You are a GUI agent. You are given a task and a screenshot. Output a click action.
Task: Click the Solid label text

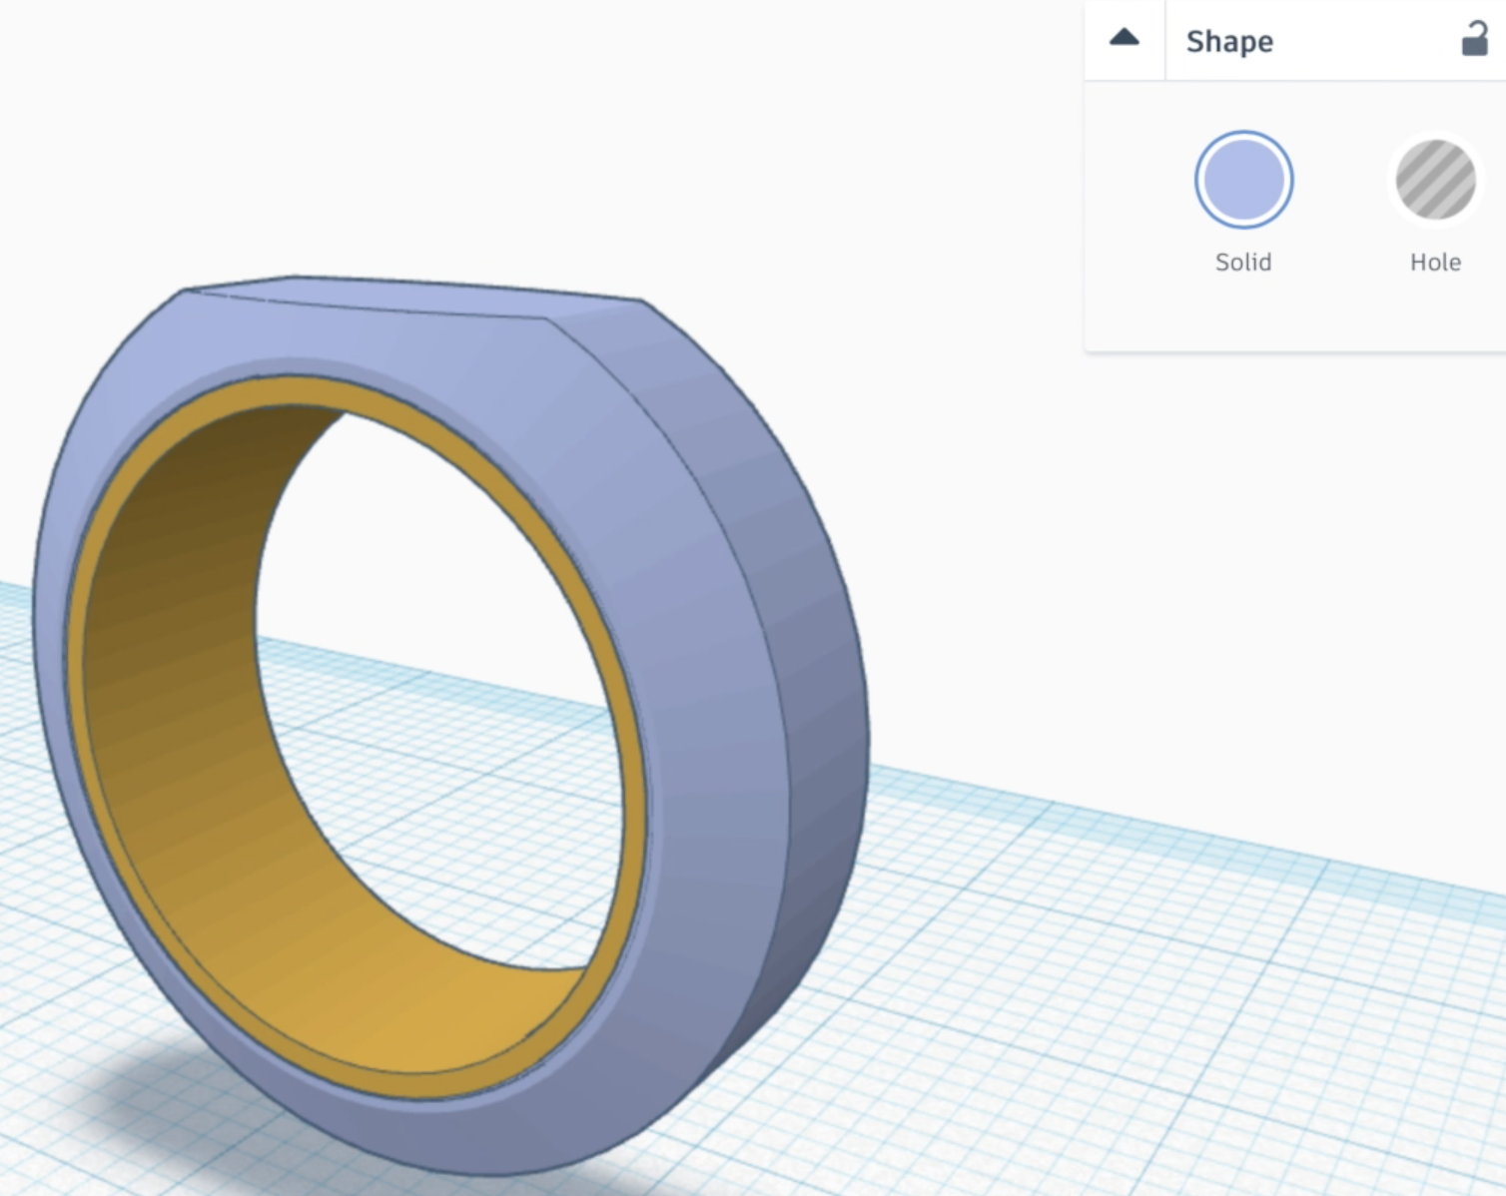[1242, 263]
